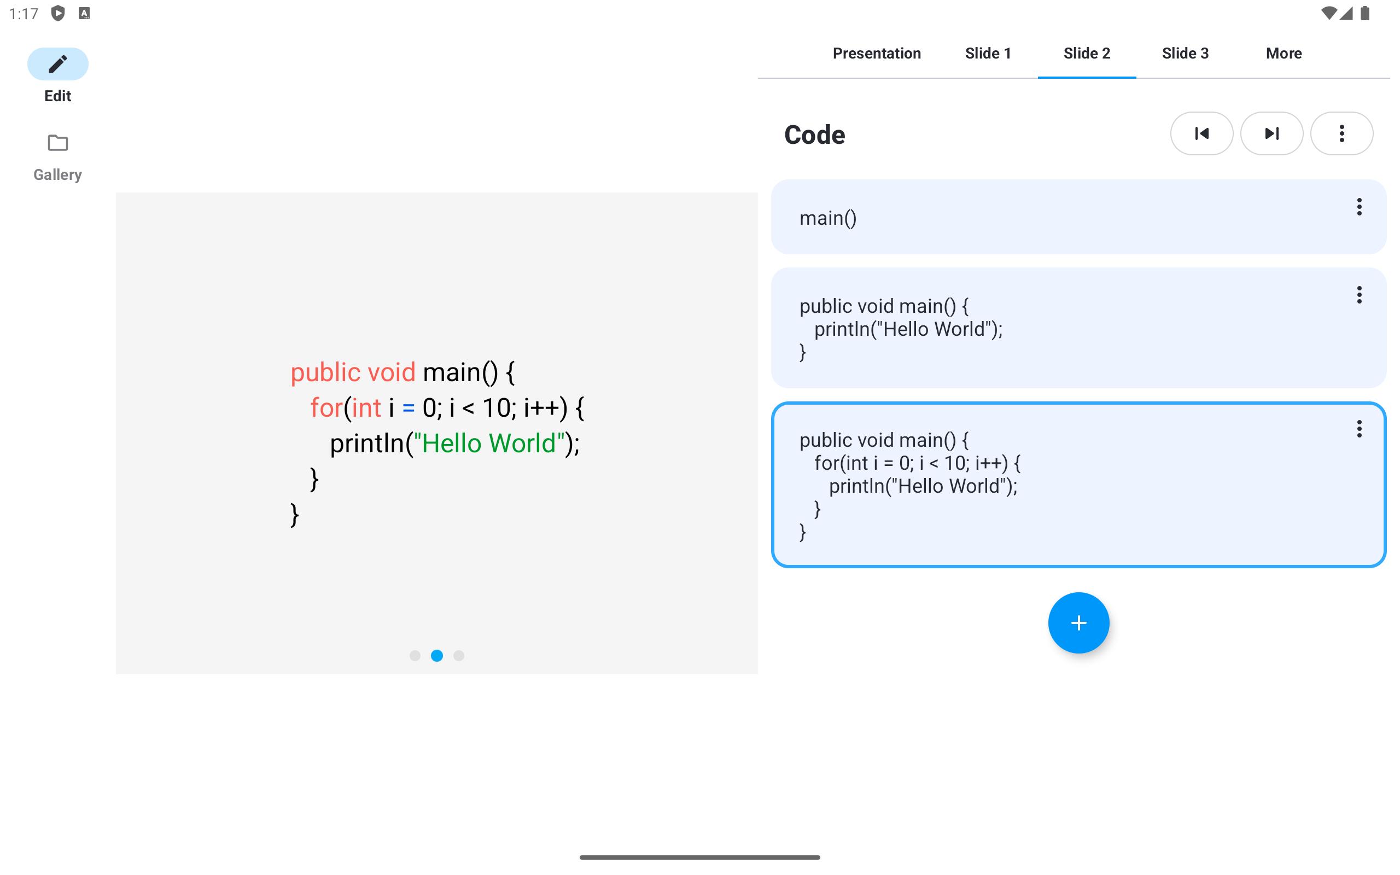Image resolution: width=1400 pixels, height=875 pixels.
Task: Click the slide preview code area
Action: pos(437,433)
